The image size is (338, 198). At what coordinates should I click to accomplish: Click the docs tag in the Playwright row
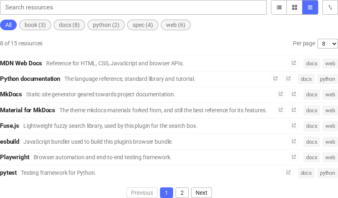pos(311,157)
